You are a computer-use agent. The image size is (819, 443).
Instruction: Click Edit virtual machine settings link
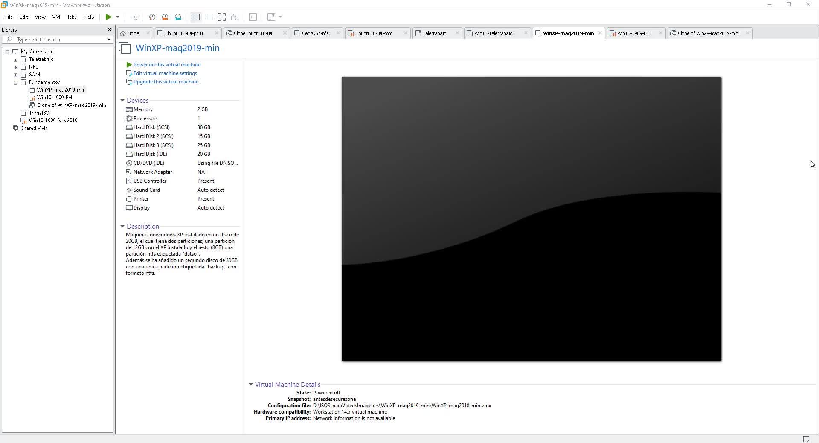click(x=165, y=73)
